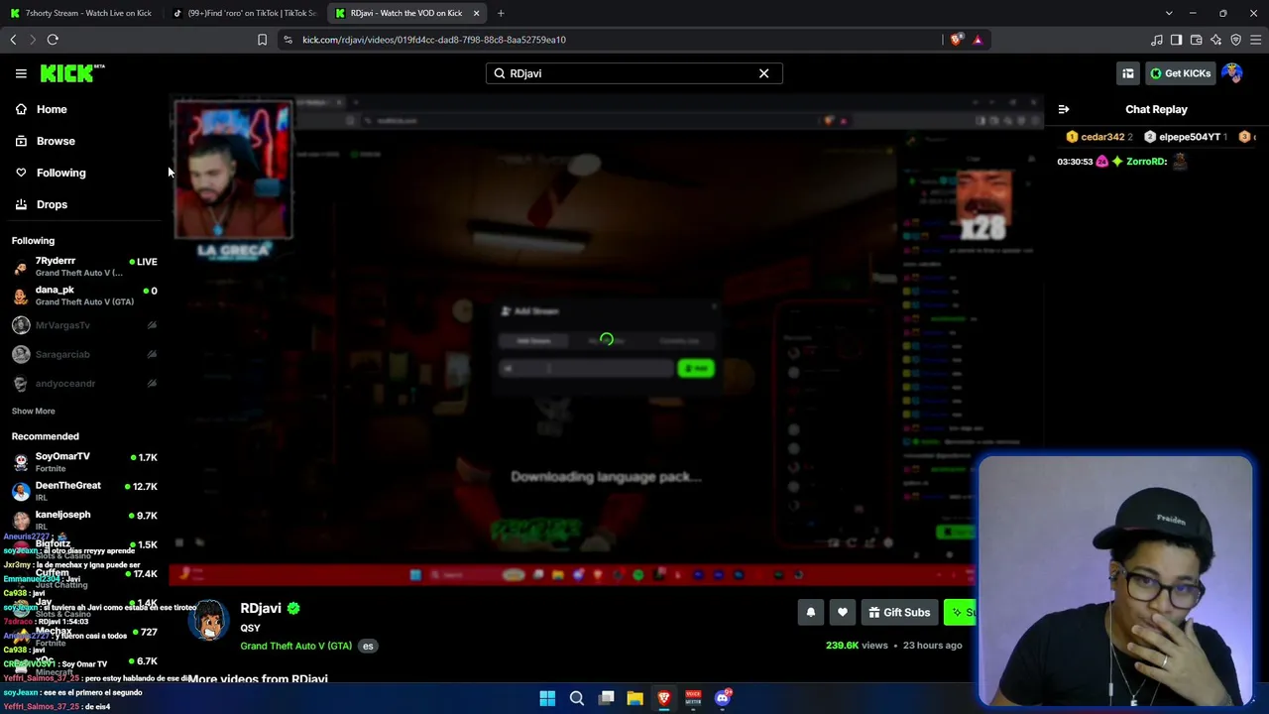Open the music playlist icon
The image size is (1269, 714).
[1157, 40]
